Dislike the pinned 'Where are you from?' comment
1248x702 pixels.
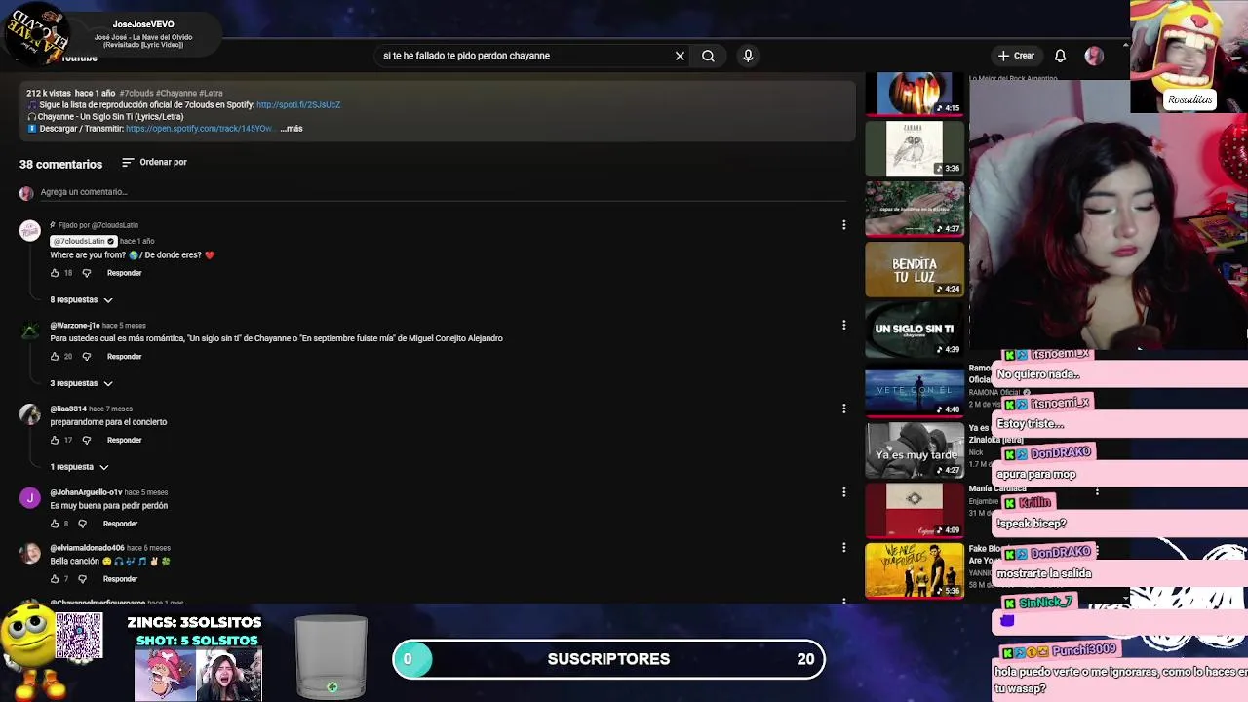pyautogui.click(x=87, y=273)
